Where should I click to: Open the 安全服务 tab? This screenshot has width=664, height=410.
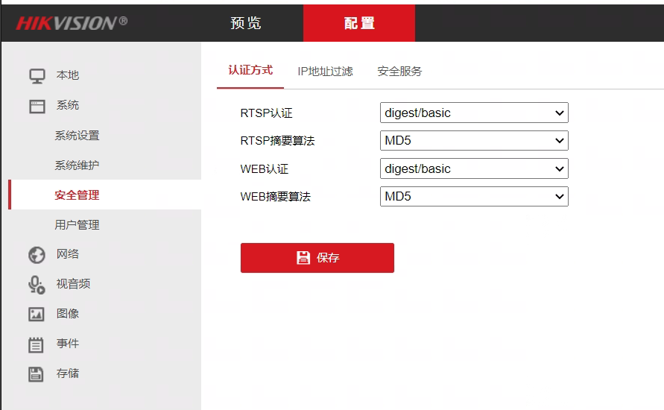(x=399, y=72)
